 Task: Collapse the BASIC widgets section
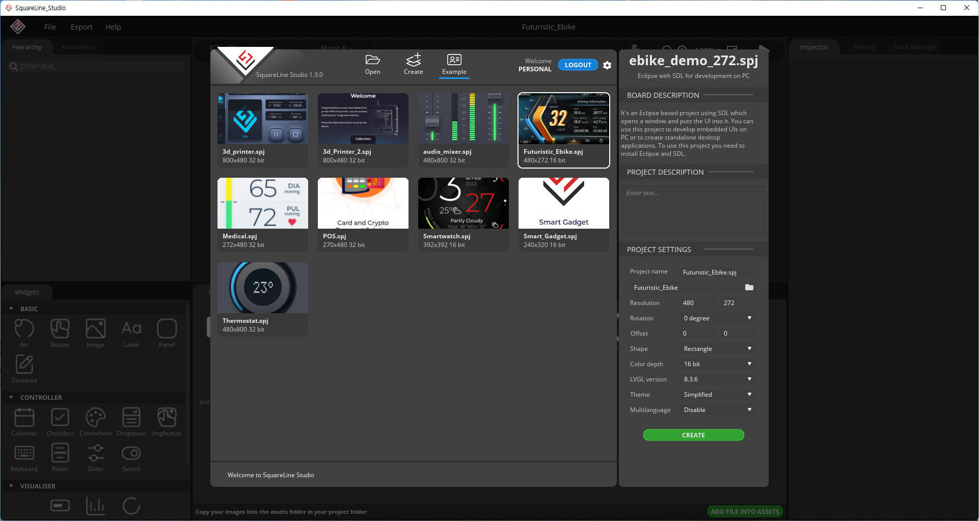[11, 309]
